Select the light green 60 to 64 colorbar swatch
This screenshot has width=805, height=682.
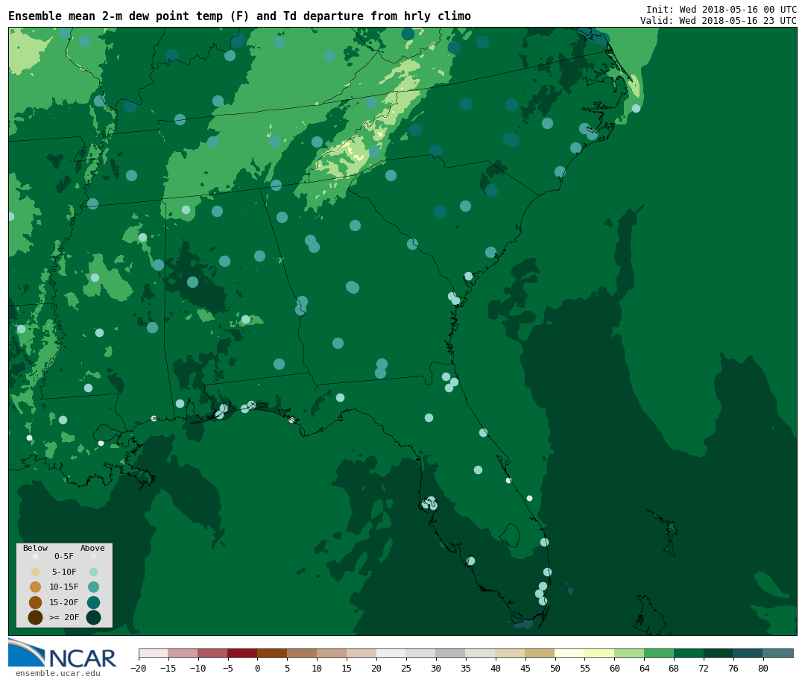pyautogui.click(x=629, y=653)
